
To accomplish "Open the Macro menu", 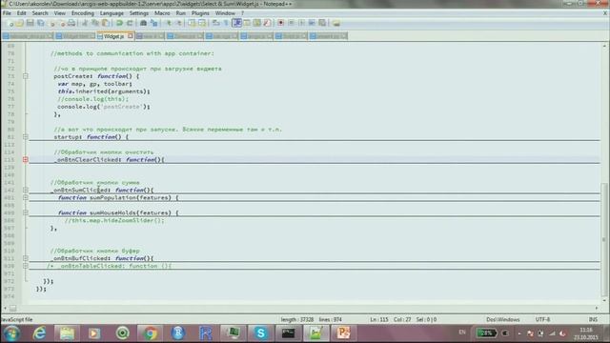I will coord(162,13).
